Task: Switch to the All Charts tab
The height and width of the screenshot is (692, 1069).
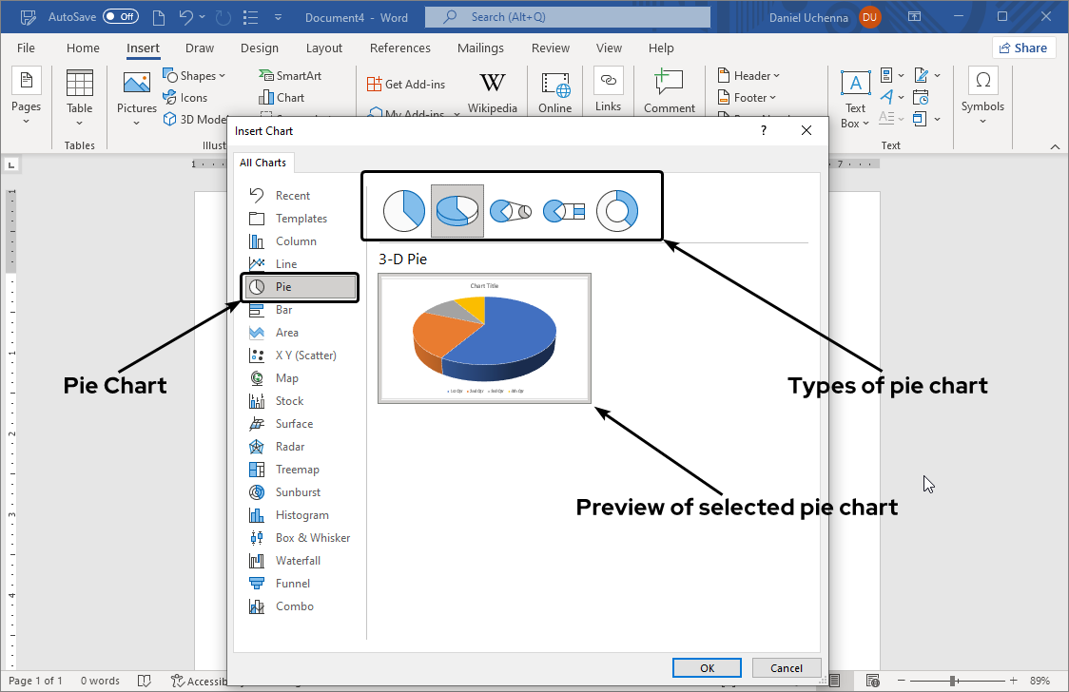Action: click(262, 162)
